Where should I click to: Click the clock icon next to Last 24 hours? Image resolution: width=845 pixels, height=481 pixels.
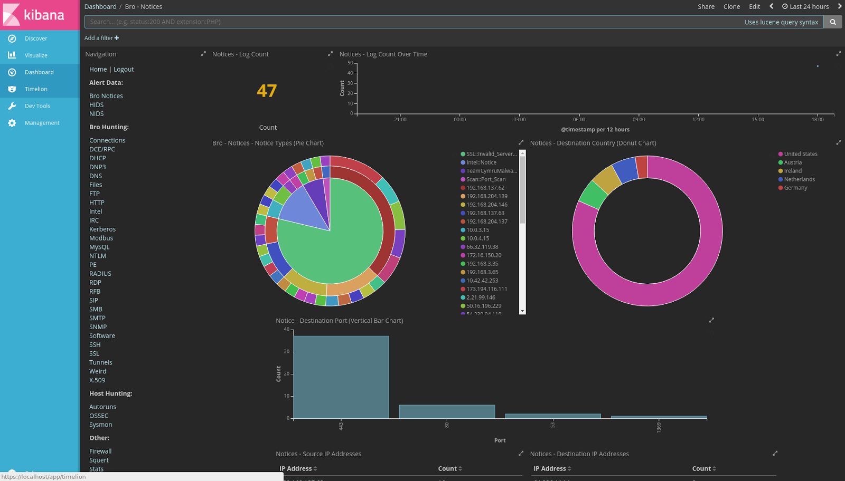(x=784, y=6)
